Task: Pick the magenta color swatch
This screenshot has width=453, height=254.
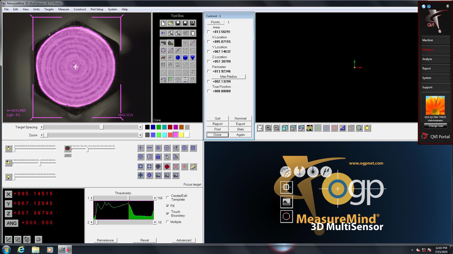Action: point(176,135)
